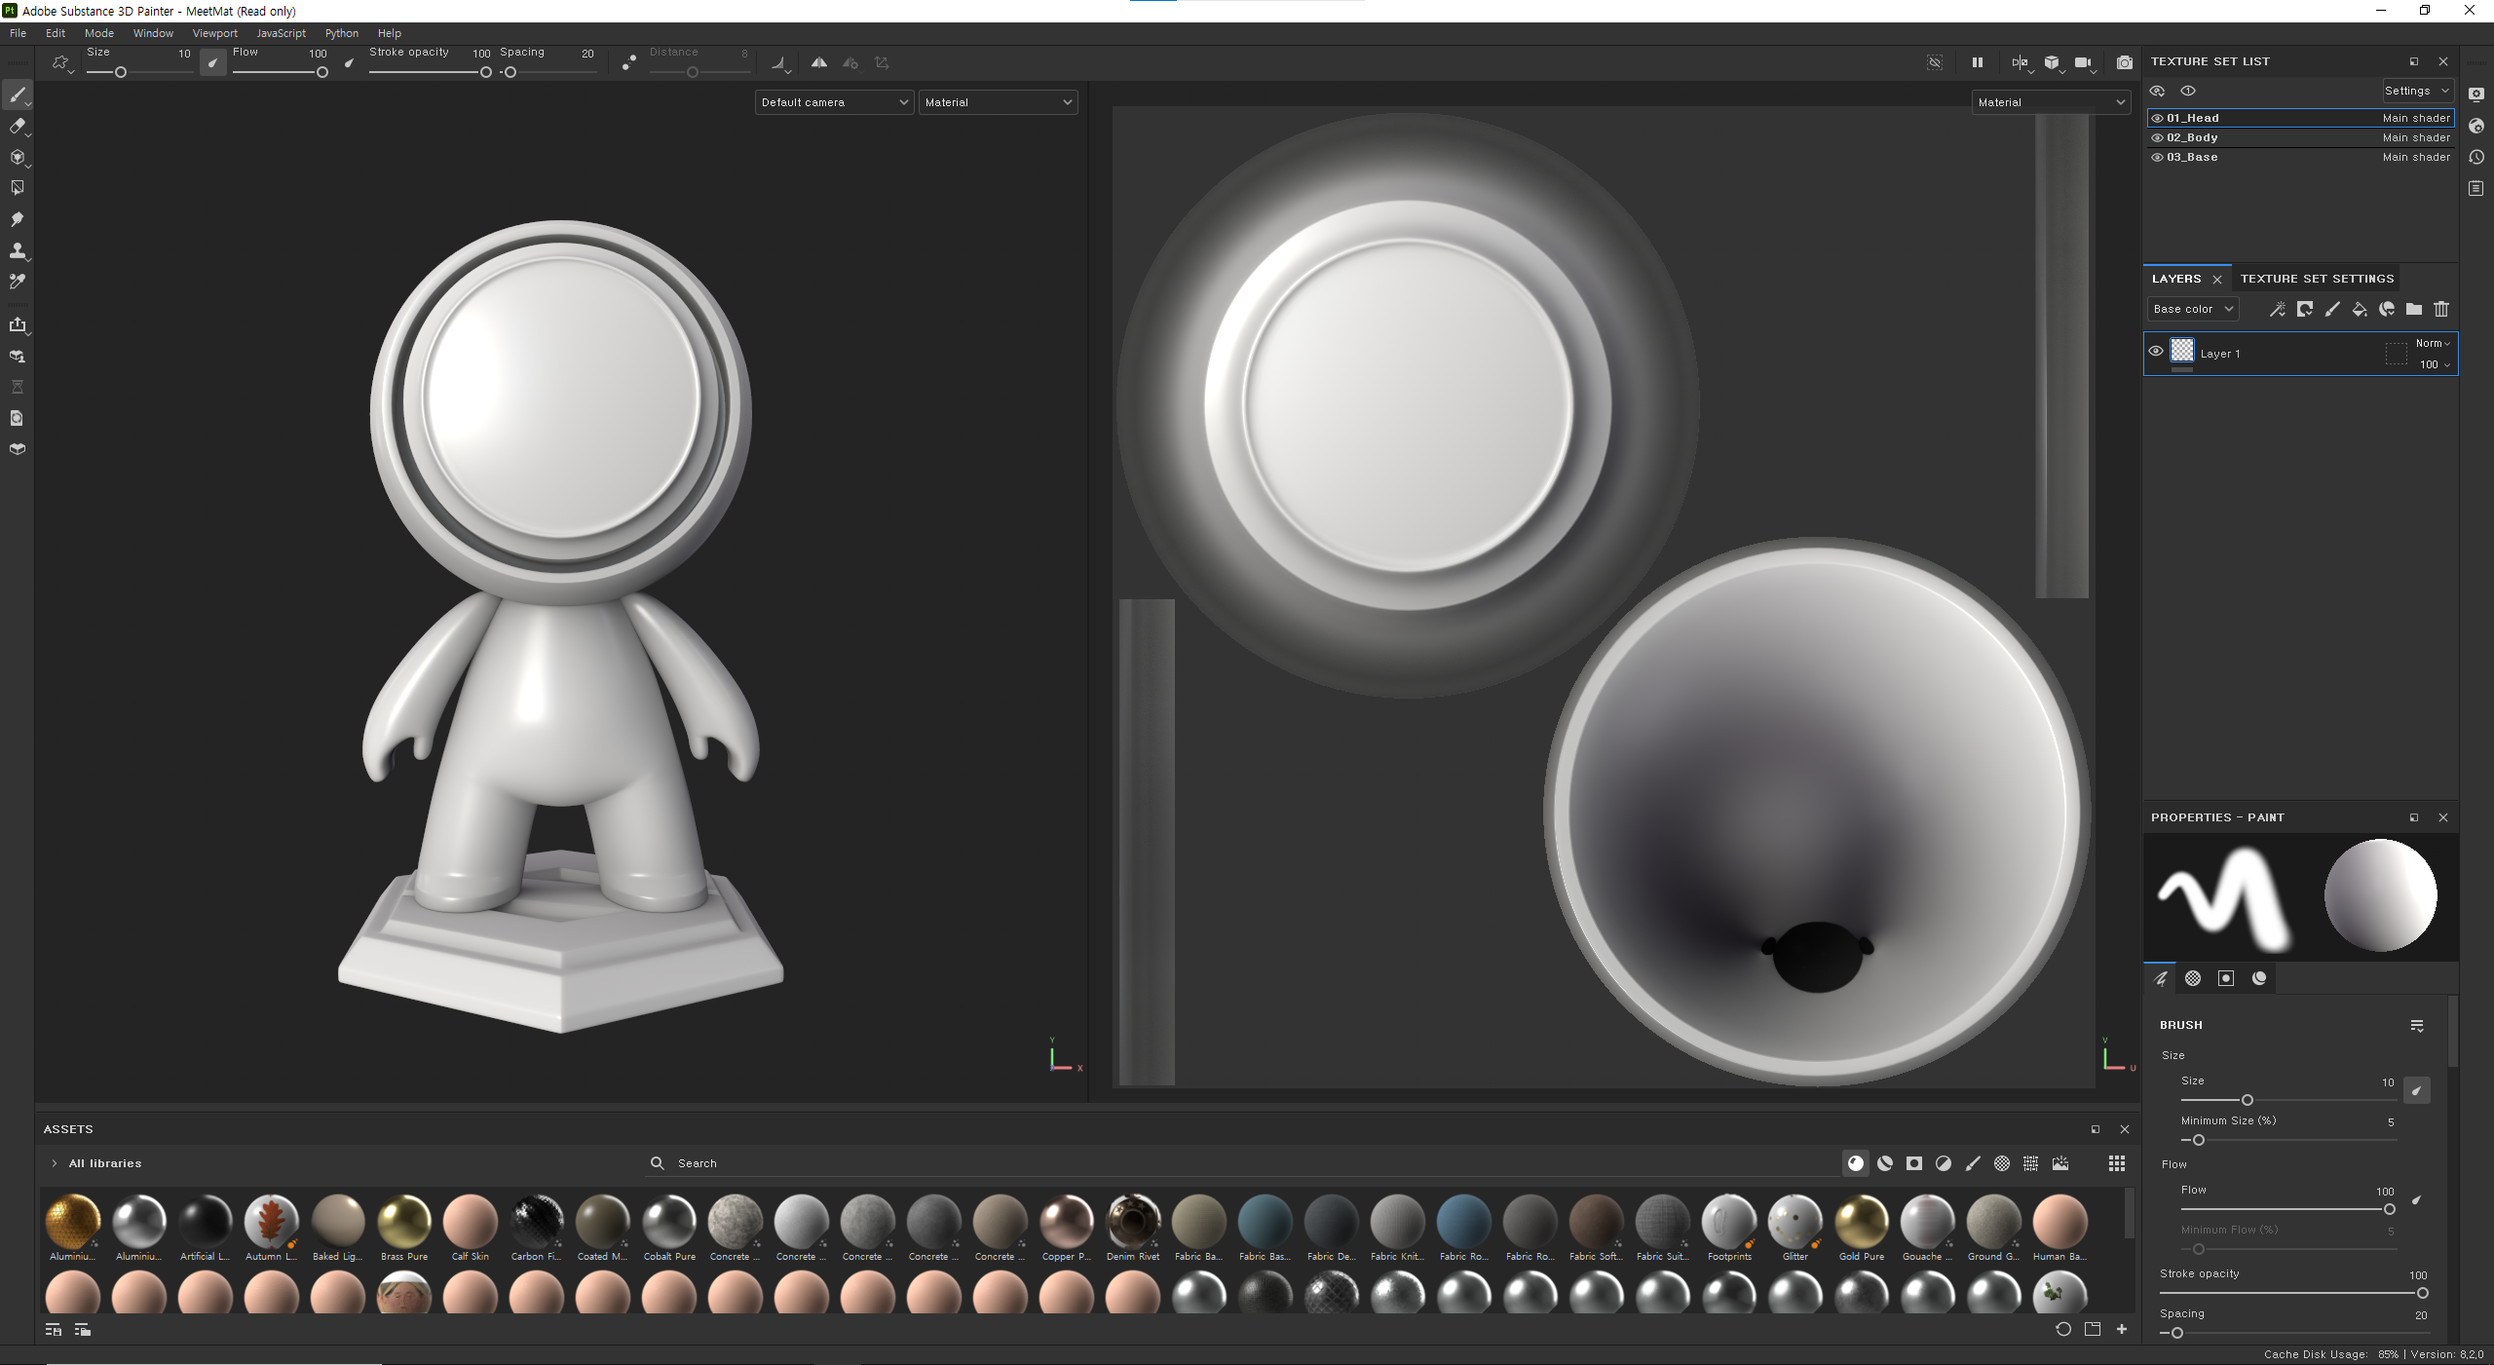Screen dimensions: 2494x1365
Task: Delete layer with trash icon
Action: point(2440,309)
